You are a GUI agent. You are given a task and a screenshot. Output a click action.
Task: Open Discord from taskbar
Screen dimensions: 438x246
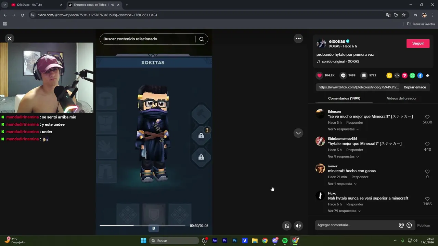pyautogui.click(x=275, y=241)
